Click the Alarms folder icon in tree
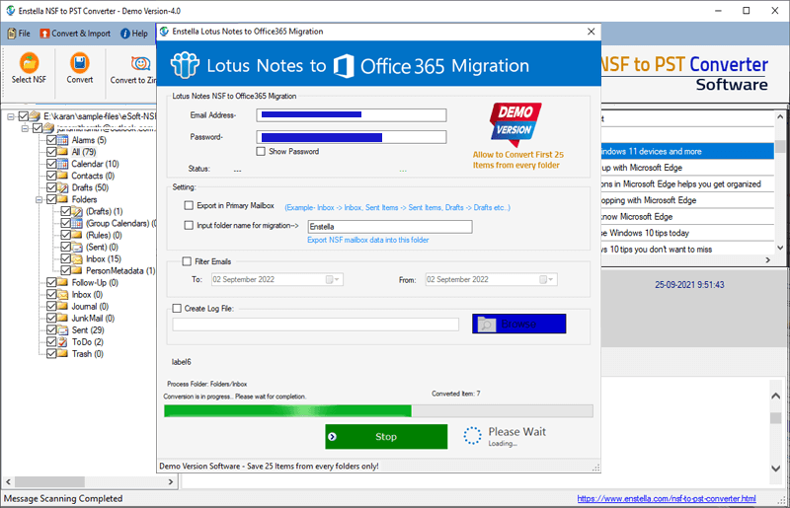Screen dimensions: 790x508 (62, 140)
